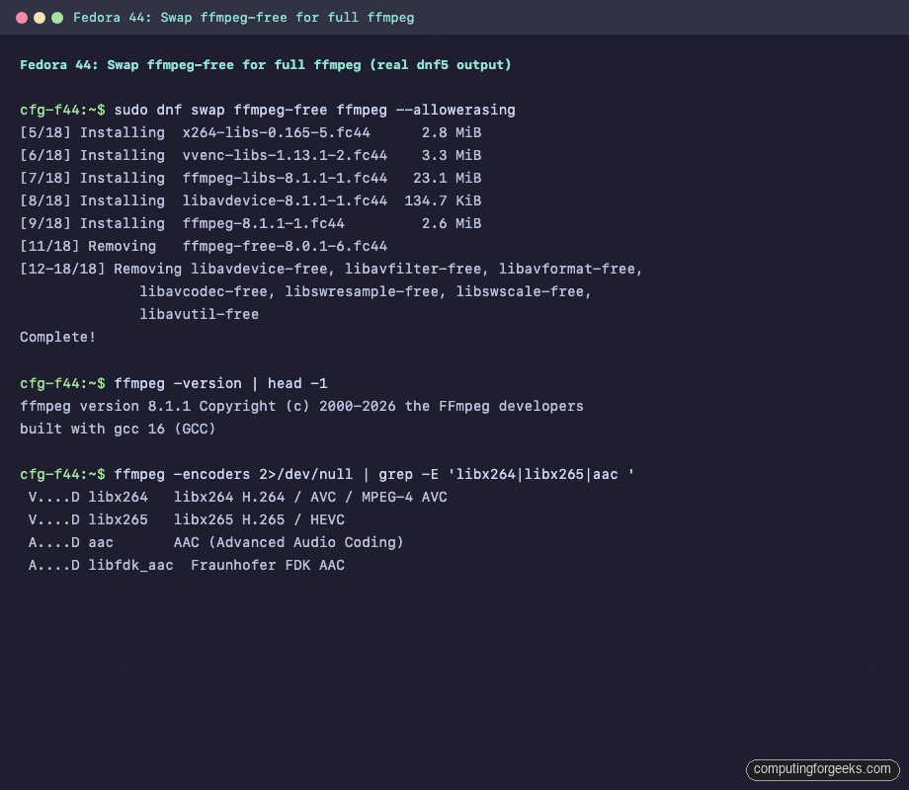Click the encoder row 'A....D libfdk_aac'
Viewport: 909px width, 790px height.
pos(187,565)
